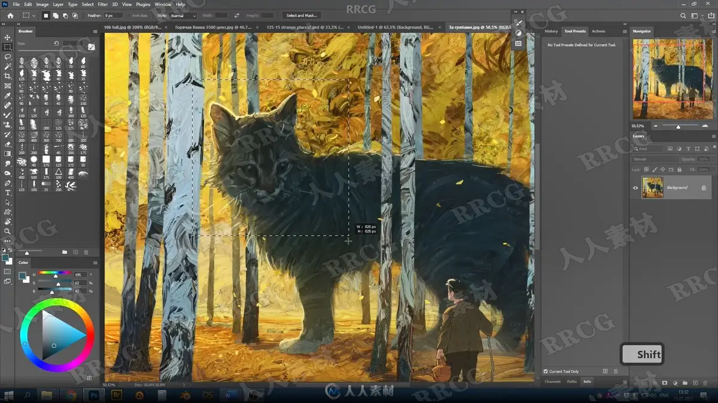718x403 pixels.
Task: Hide the Background layer with eye icon
Action: click(x=635, y=187)
